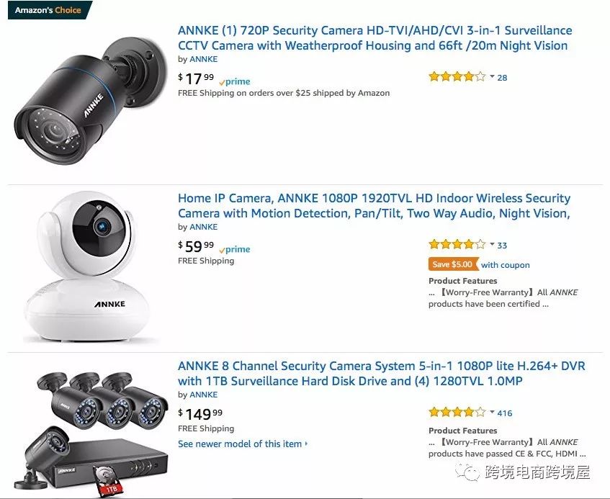Open the 28 reviews count link
This screenshot has height=499, width=610.
(x=502, y=77)
